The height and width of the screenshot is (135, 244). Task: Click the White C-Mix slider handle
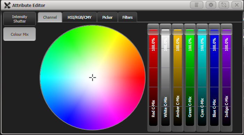point(166,32)
